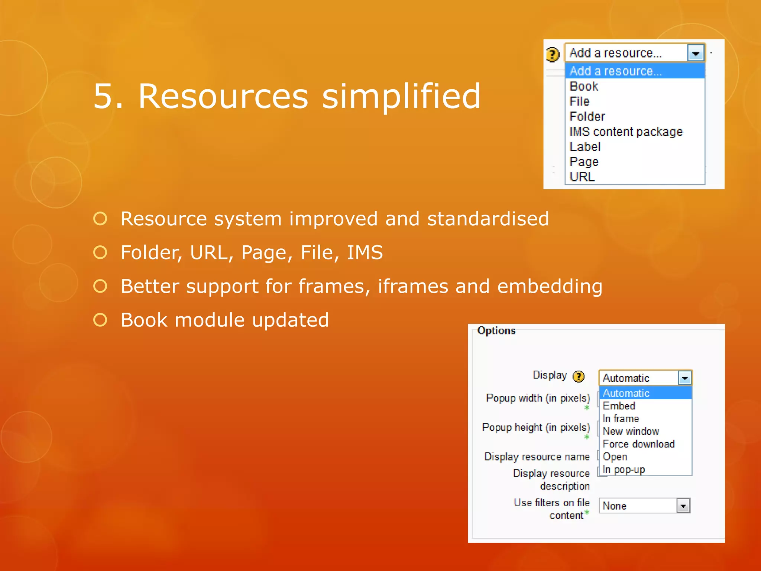Choose Embed display option
The image size is (761, 571).
pyautogui.click(x=645, y=406)
